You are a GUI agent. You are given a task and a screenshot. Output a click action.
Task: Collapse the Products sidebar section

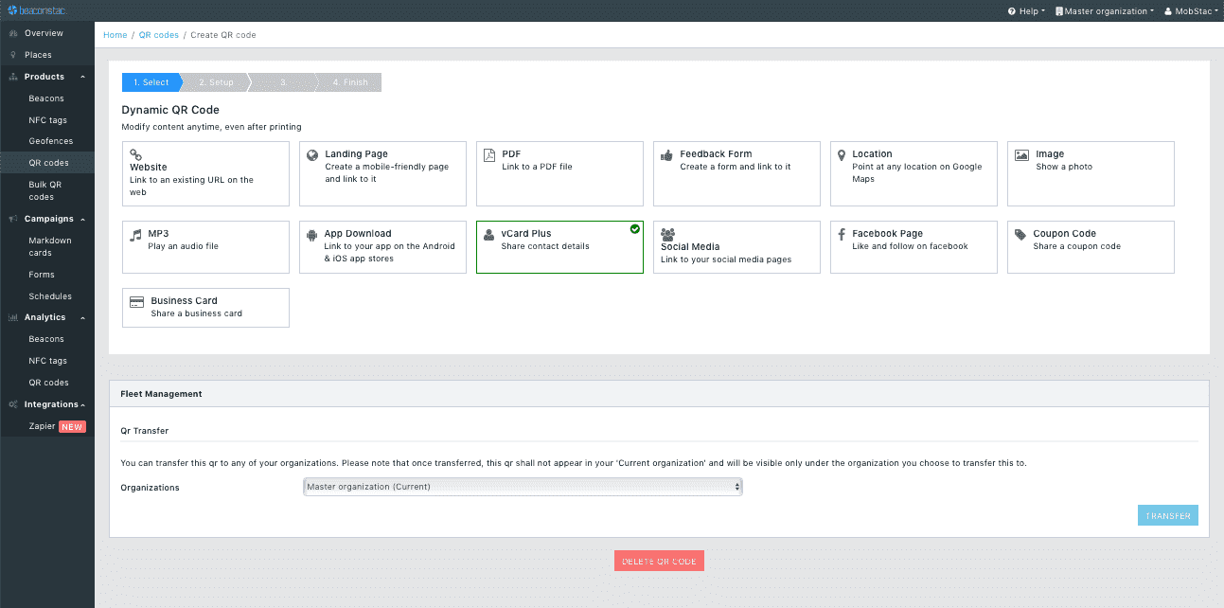pyautogui.click(x=83, y=77)
